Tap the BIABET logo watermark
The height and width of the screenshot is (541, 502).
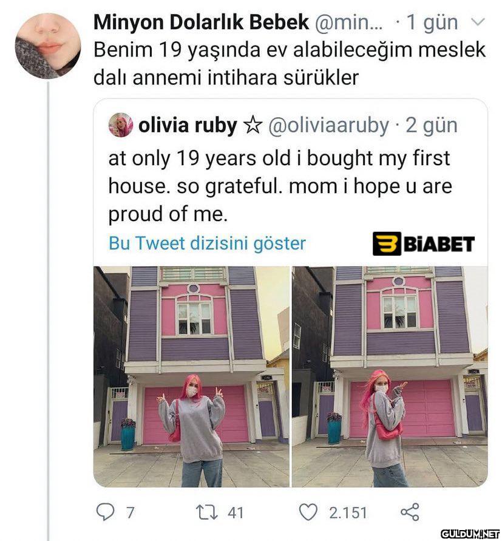423,243
